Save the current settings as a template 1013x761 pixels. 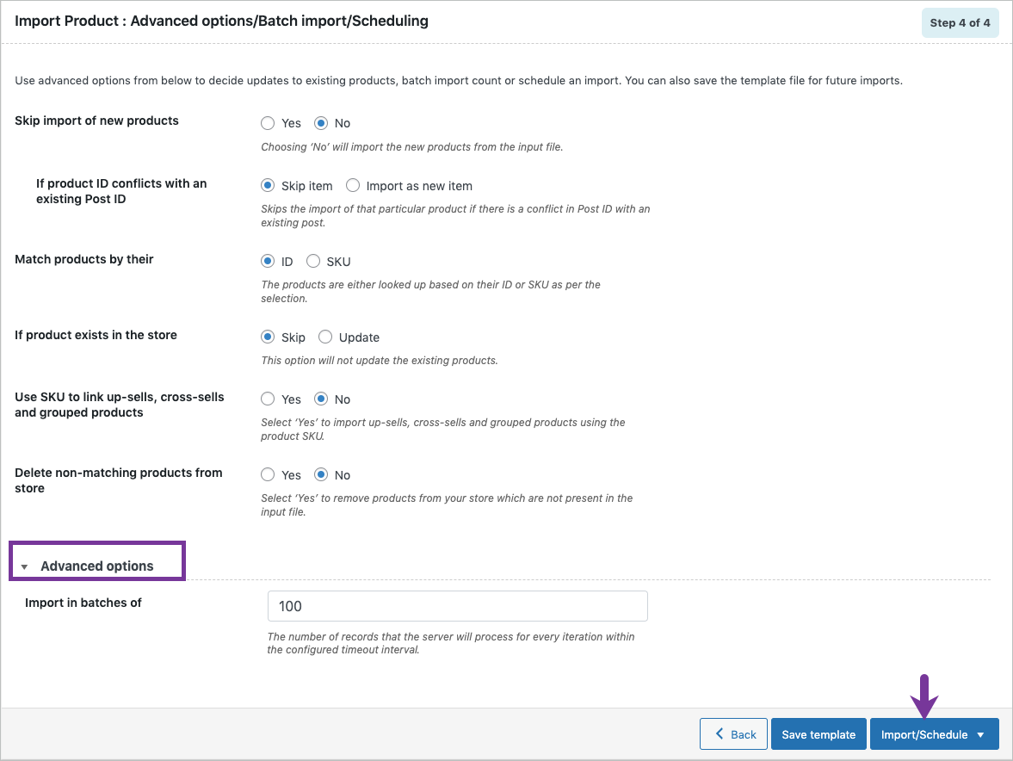coord(818,733)
